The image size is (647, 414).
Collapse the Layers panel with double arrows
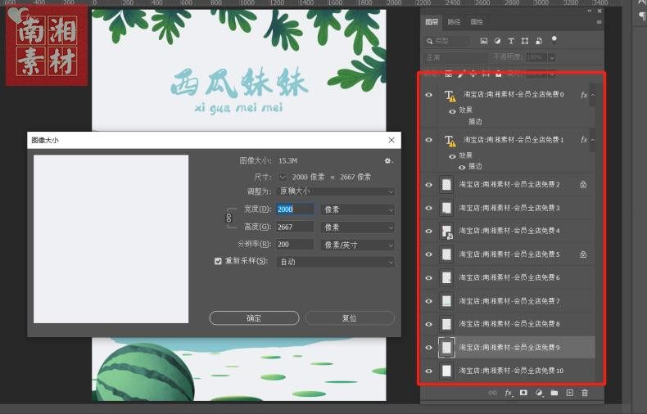[589, 11]
